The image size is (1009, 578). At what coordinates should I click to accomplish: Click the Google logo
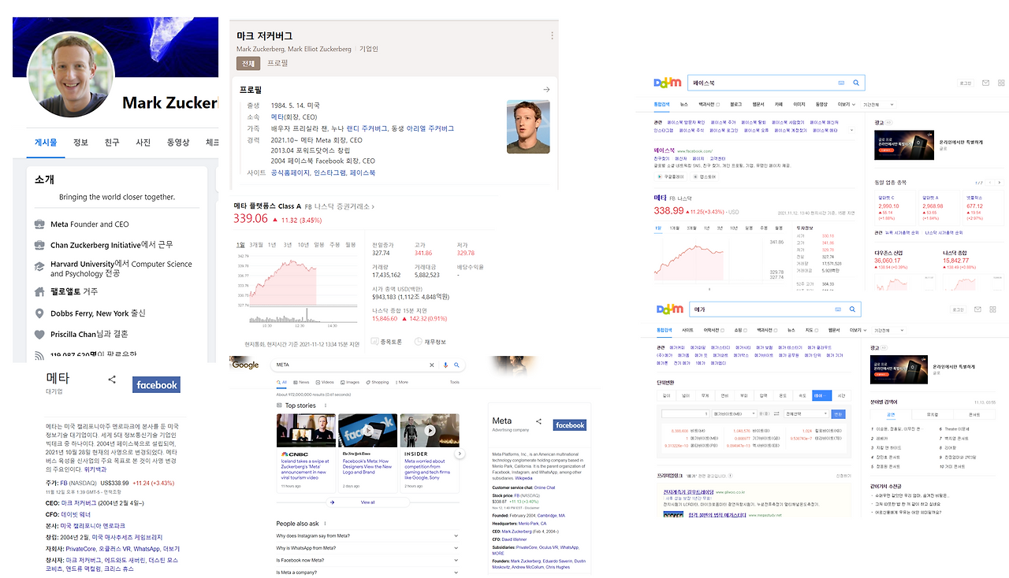[x=245, y=365]
